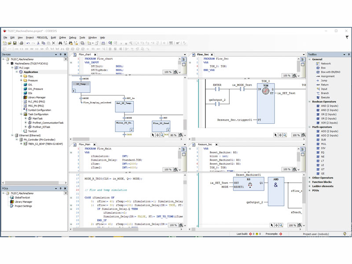Click the Save icon in the toolbar
The height and width of the screenshot is (264, 352).
point(15,43)
